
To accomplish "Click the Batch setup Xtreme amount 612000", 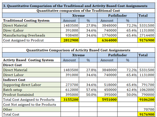I will (70, 90).
